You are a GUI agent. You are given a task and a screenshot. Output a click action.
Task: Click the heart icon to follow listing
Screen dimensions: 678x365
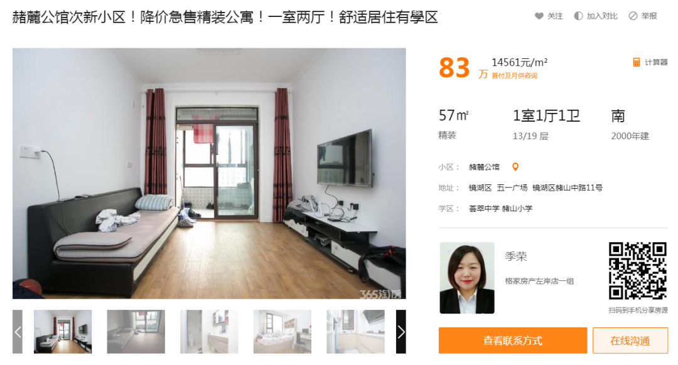pos(539,16)
